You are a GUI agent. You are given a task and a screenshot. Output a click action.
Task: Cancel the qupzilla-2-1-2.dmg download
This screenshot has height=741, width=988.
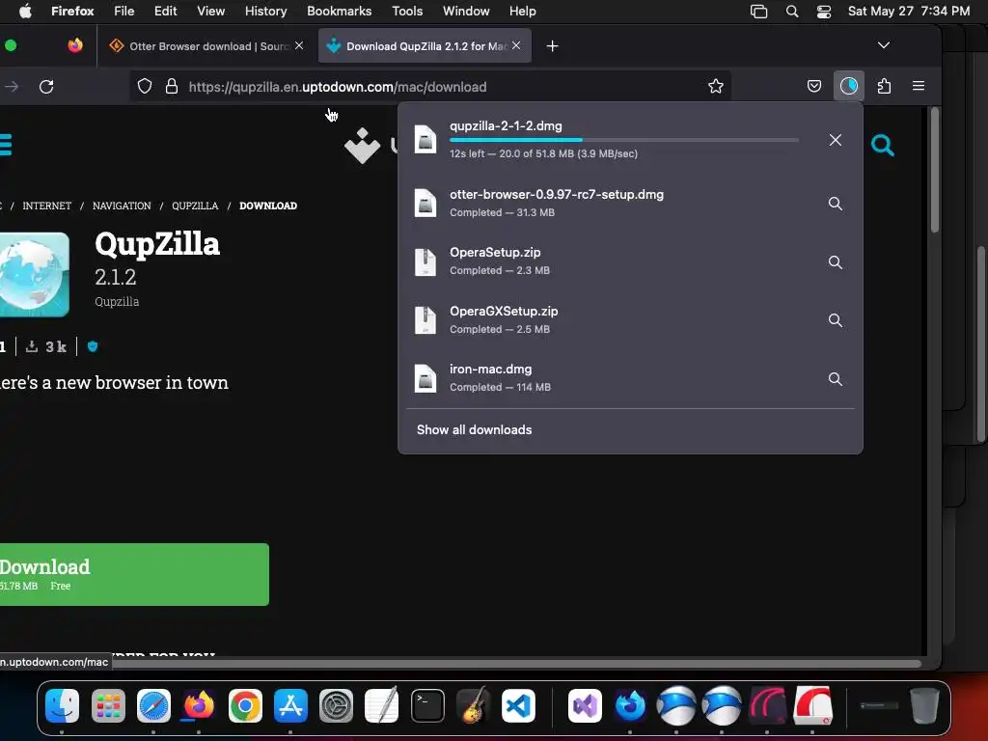point(835,140)
